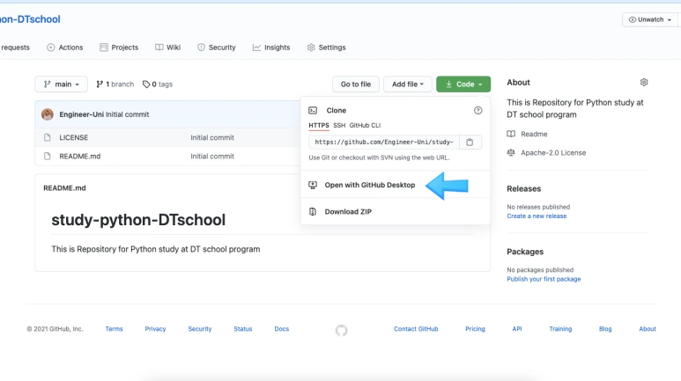Open the Add file dropdown
Image resolution: width=681 pixels, height=381 pixels.
click(407, 84)
